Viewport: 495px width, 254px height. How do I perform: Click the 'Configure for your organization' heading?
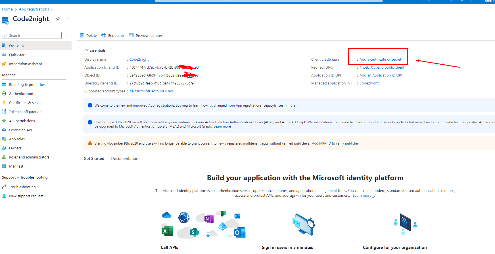coord(395,247)
